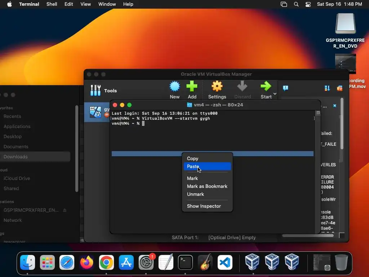This screenshot has height=277, width=369.
Task: Open Show Inspector from context menu
Action: tap(207, 206)
